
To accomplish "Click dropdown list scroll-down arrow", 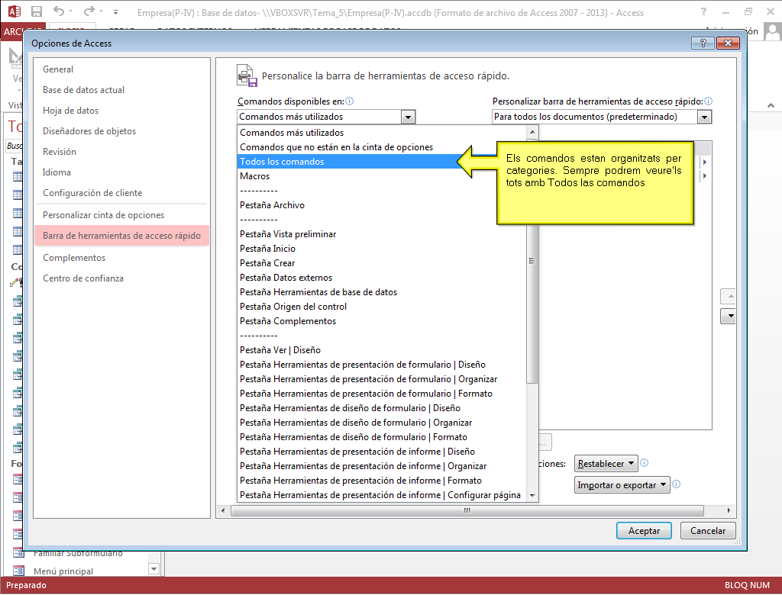I will [532, 495].
